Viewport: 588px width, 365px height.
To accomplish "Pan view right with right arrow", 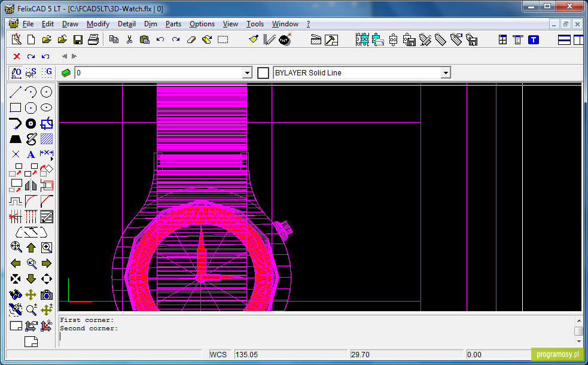I will [46, 263].
